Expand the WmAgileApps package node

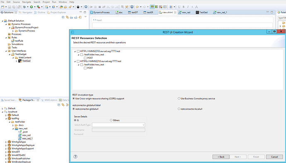pyautogui.click(x=6, y=142)
